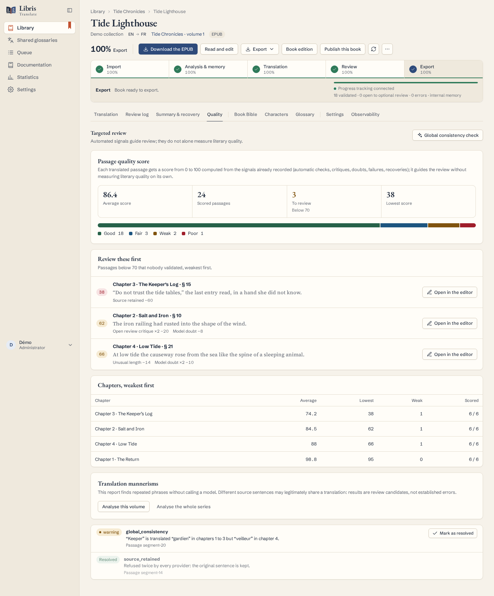
Task: Click the Shared glossaries translate icon
Action: (x=11, y=40)
